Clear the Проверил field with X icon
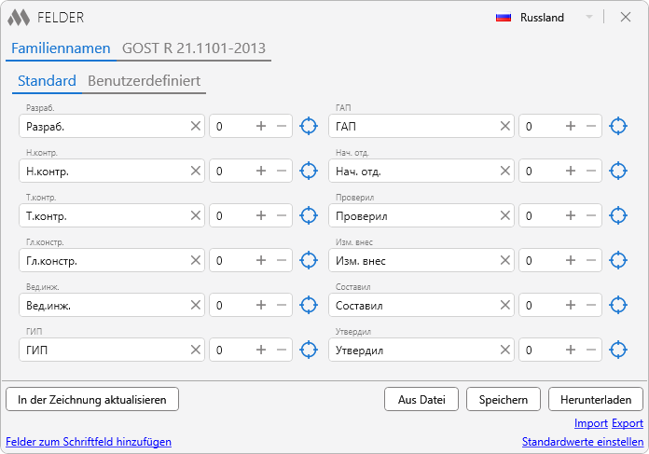649x454 pixels. (504, 215)
